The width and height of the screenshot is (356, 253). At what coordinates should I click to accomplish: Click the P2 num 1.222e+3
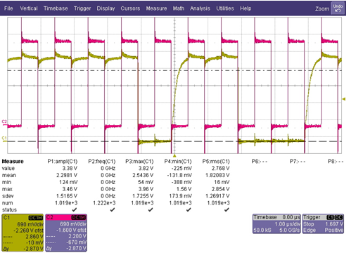coord(104,203)
